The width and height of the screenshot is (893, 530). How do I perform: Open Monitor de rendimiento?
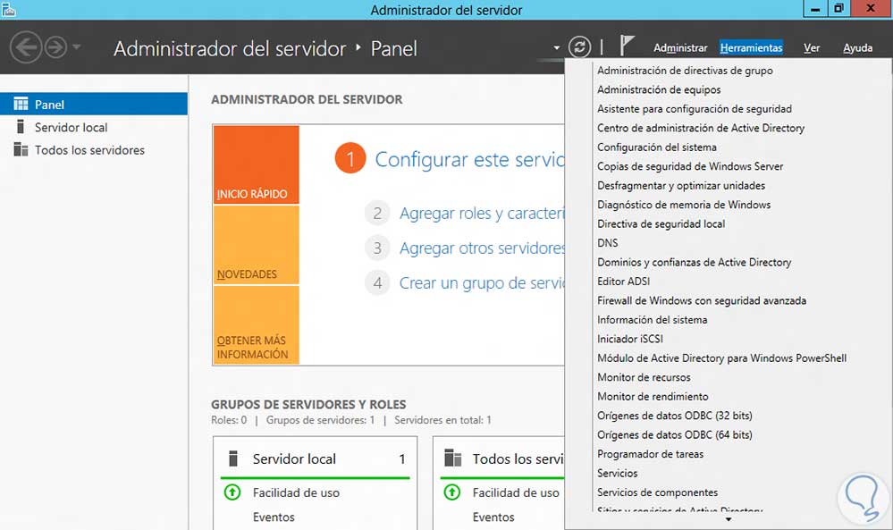coord(653,397)
